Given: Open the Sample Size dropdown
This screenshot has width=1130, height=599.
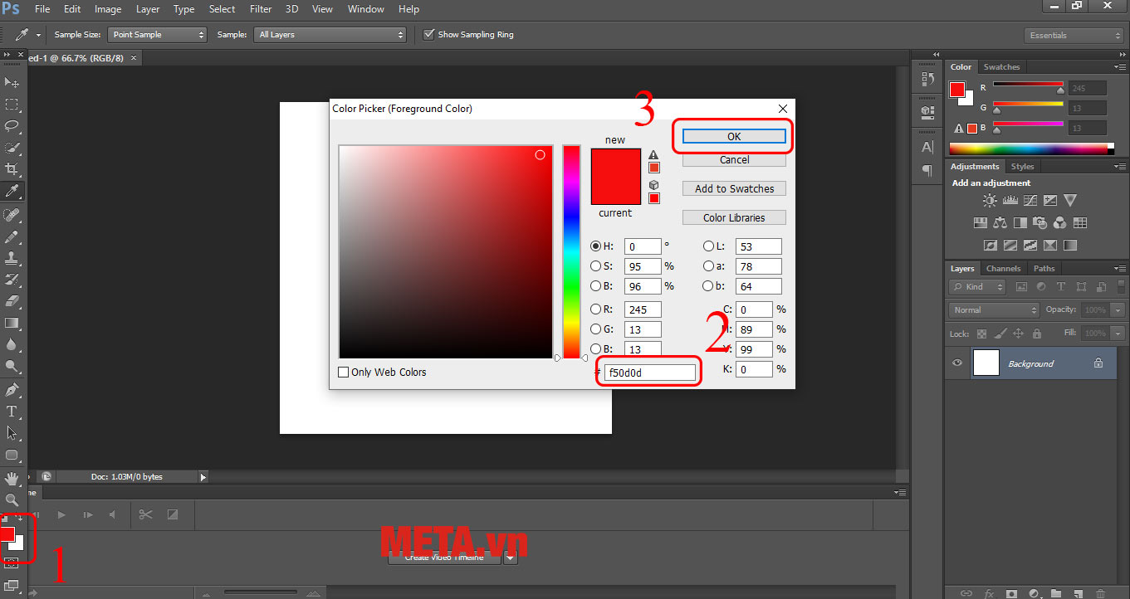Looking at the screenshot, I should tap(157, 35).
